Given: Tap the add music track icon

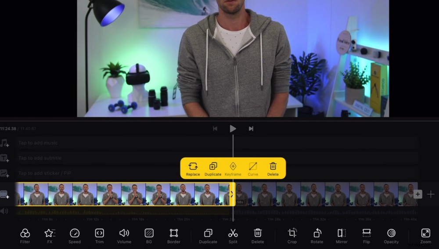Looking at the screenshot, I should (x=5, y=143).
